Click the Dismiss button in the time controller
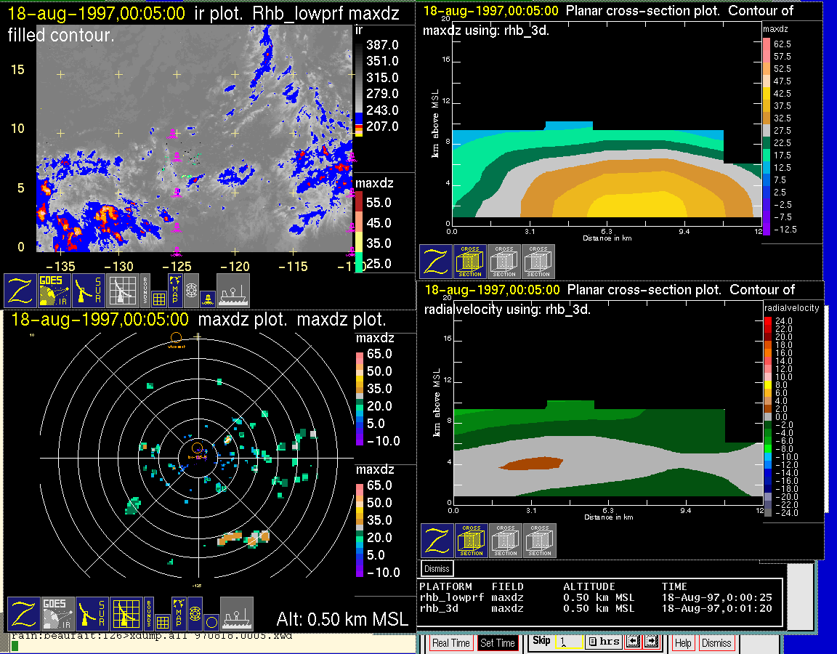Viewport: 837px width, 654px height. click(x=716, y=643)
